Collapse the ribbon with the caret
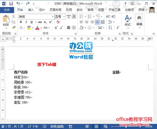Screen dimensions: 157x129 [x=154, y=34]
